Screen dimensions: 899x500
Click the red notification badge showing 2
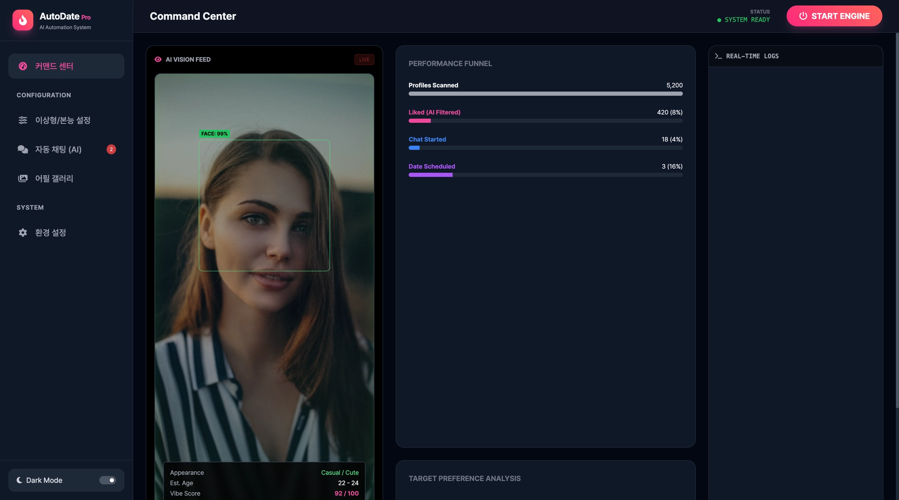point(111,149)
